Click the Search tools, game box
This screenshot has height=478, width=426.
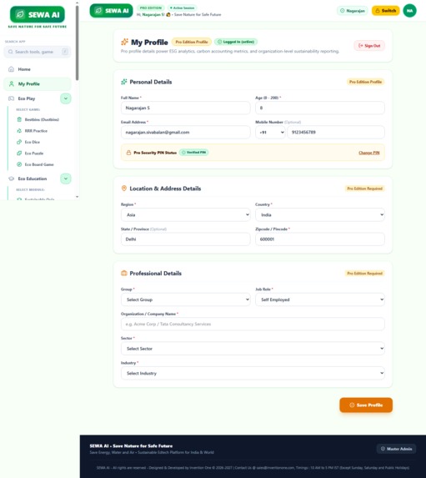(x=38, y=52)
